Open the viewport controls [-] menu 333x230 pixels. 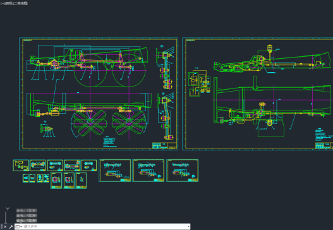(x=2, y=3)
